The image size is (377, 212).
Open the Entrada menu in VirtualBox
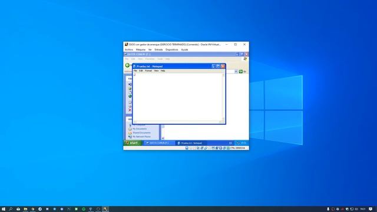click(x=158, y=49)
